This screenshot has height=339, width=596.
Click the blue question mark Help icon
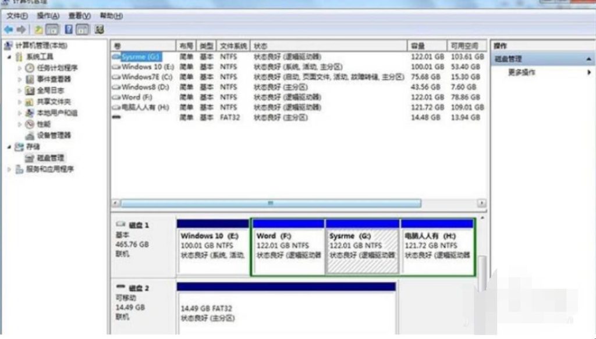pos(69,29)
